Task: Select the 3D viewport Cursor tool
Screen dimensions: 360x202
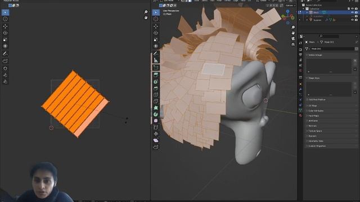Action: (x=156, y=19)
